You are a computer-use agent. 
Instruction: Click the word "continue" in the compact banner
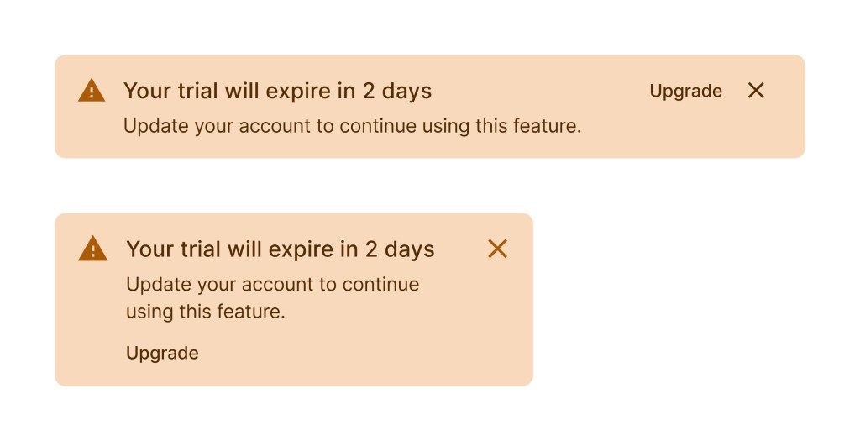tap(383, 285)
